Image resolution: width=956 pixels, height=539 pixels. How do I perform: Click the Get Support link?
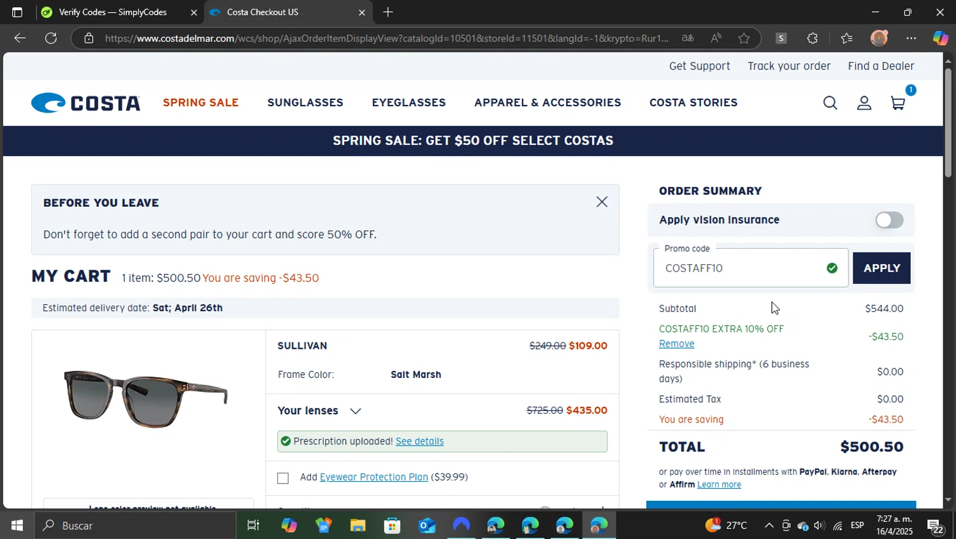(699, 66)
